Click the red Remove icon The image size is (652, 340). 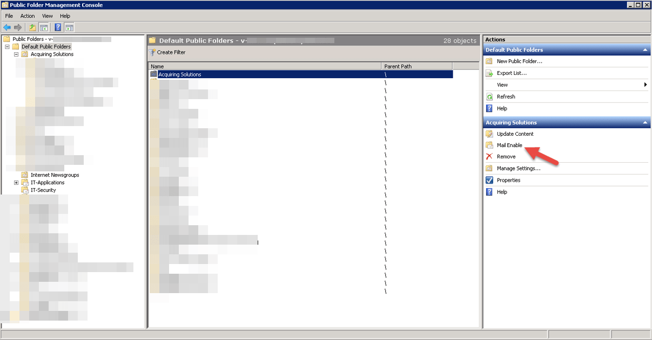coord(489,157)
